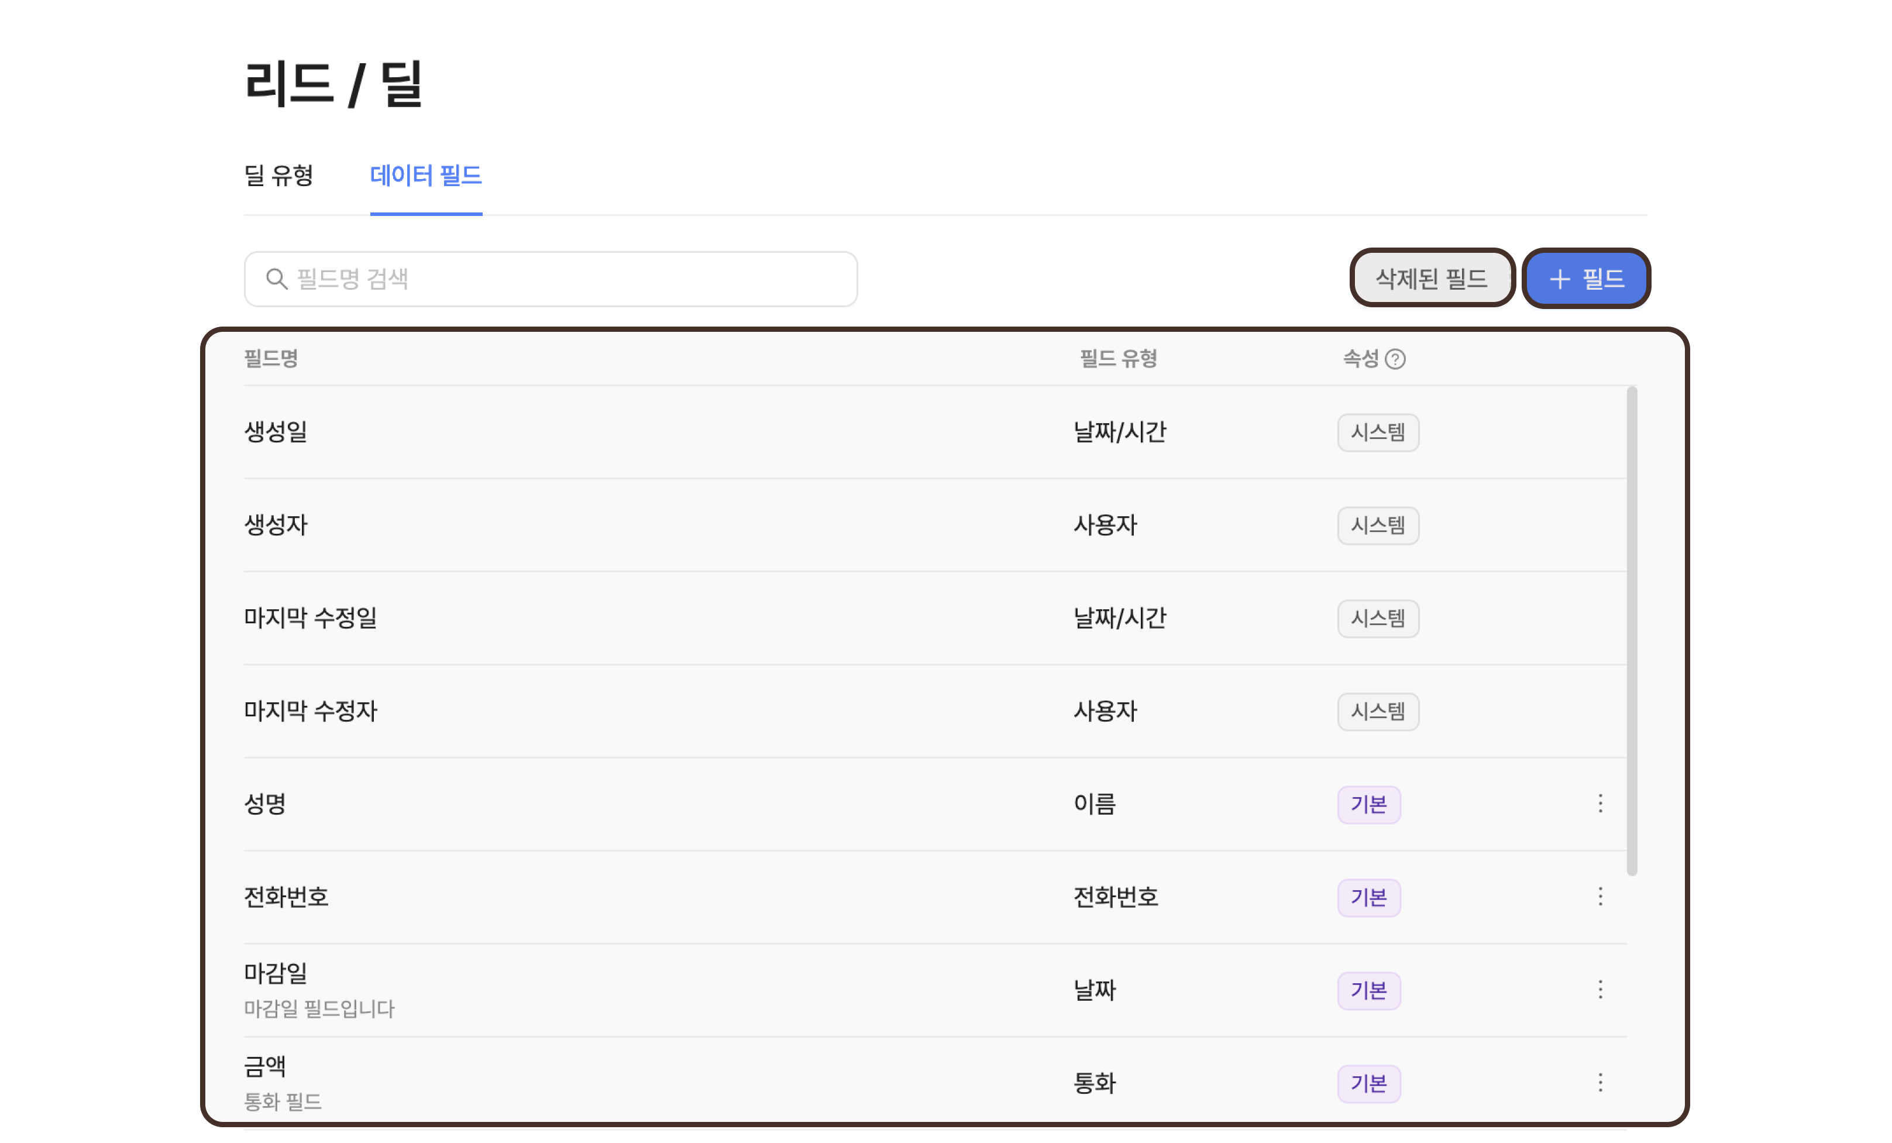This screenshot has width=1892, height=1143.
Task: Select the 생성자 field row
Action: click(276, 524)
